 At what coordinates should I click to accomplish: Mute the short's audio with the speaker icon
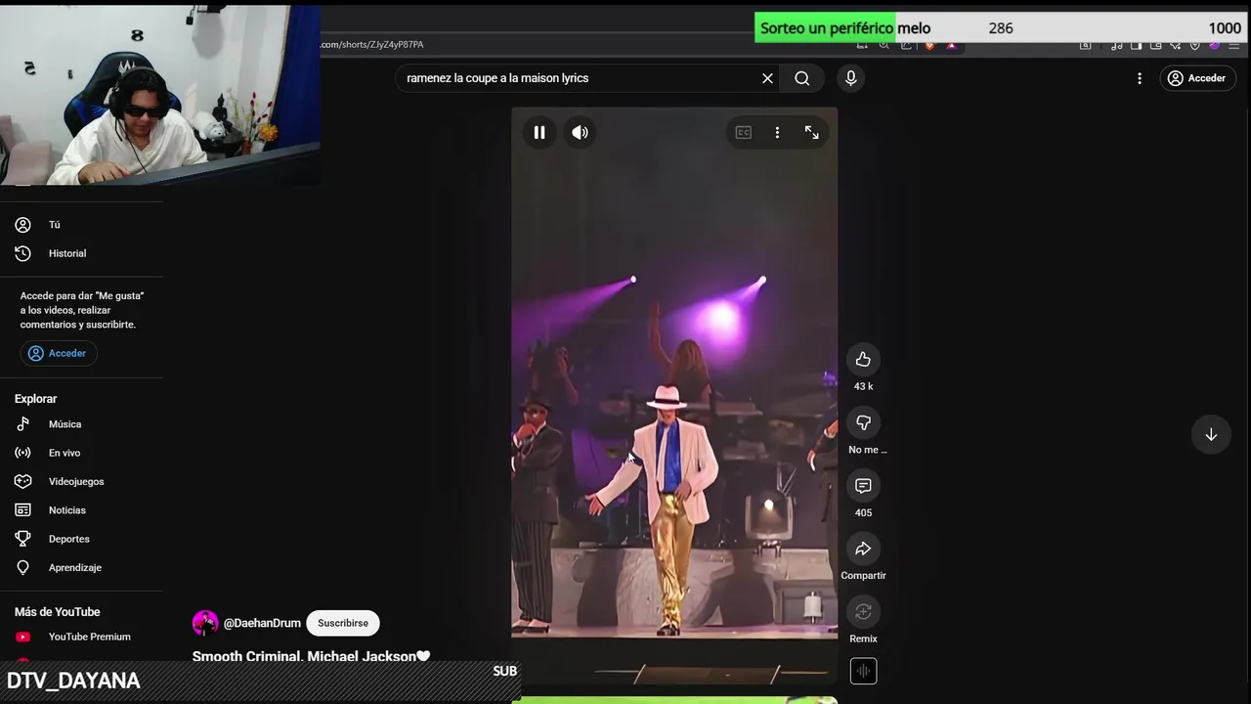click(x=581, y=132)
